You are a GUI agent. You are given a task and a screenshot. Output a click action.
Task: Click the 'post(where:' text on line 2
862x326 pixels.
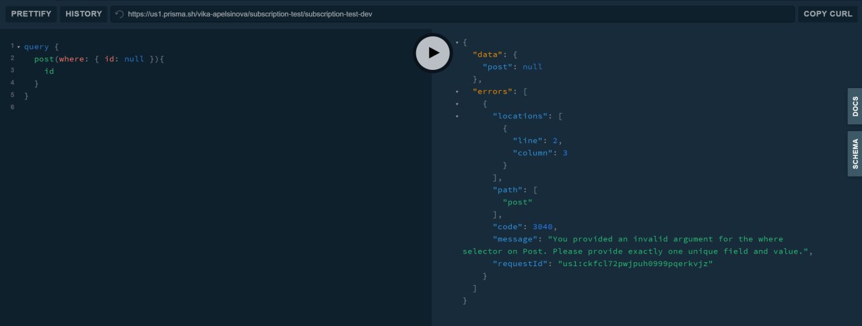61,59
